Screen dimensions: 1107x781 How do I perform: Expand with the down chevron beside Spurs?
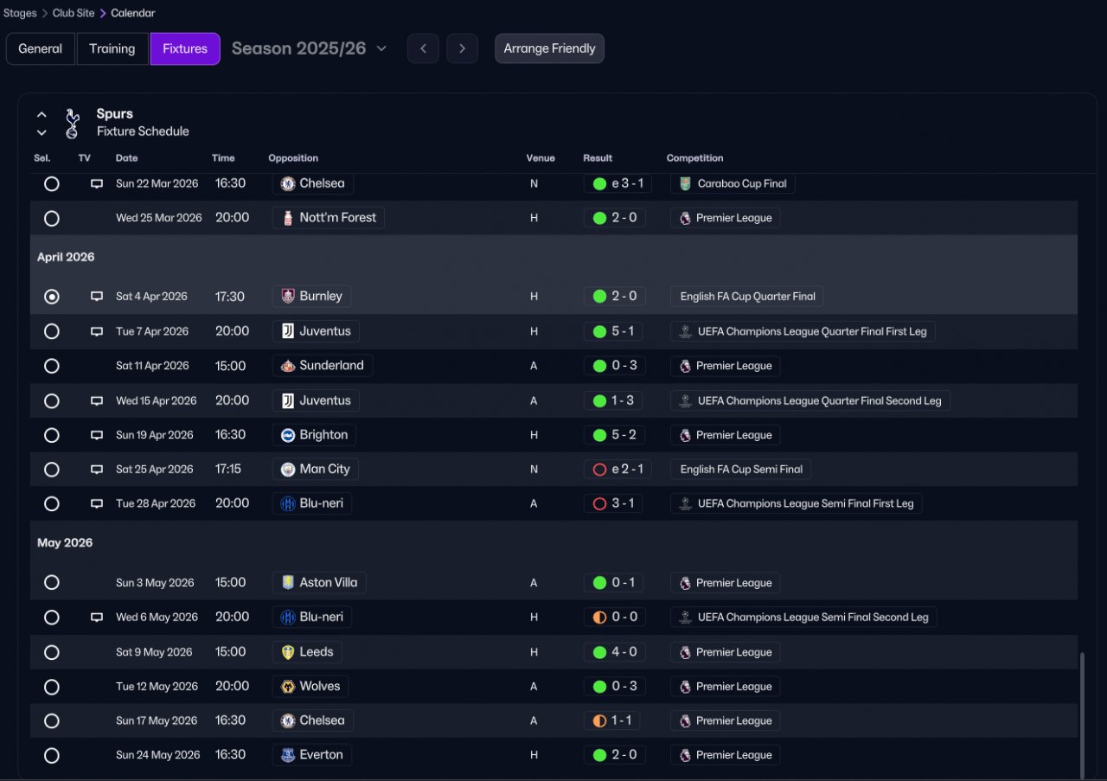tap(42, 132)
